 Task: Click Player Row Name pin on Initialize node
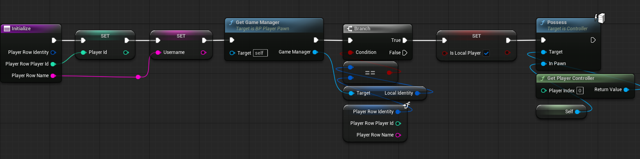tap(53, 76)
